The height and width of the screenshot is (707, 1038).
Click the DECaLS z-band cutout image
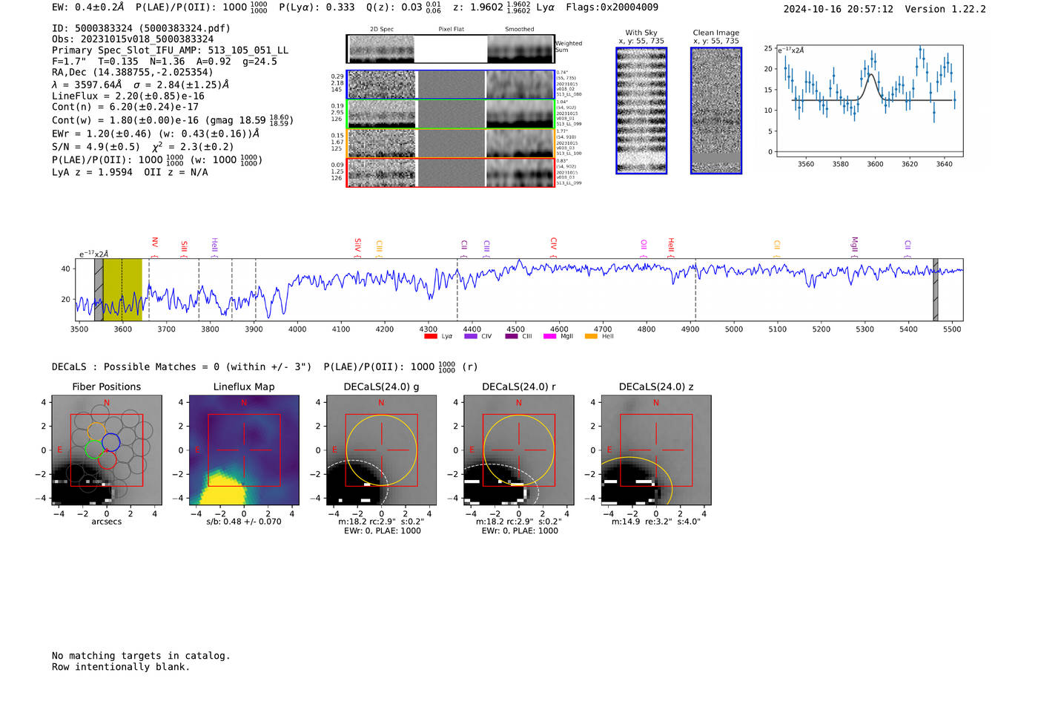pyautogui.click(x=656, y=450)
